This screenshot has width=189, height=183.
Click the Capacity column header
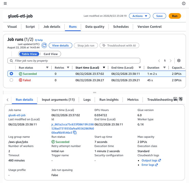click(178, 68)
